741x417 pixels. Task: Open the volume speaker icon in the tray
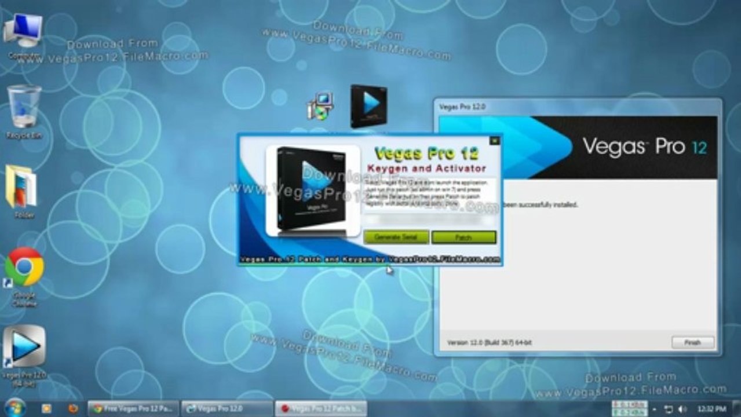point(681,409)
